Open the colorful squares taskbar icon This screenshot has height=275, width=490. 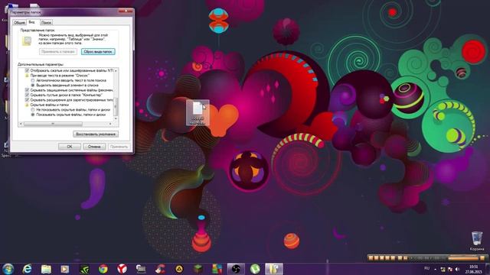coord(217,269)
